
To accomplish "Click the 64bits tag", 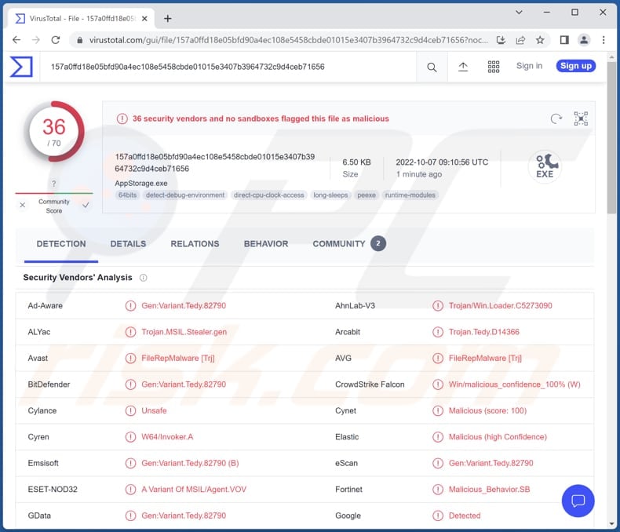I will point(127,195).
